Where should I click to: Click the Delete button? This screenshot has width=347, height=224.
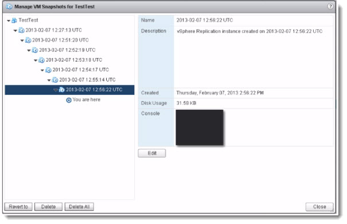[x=48, y=207]
